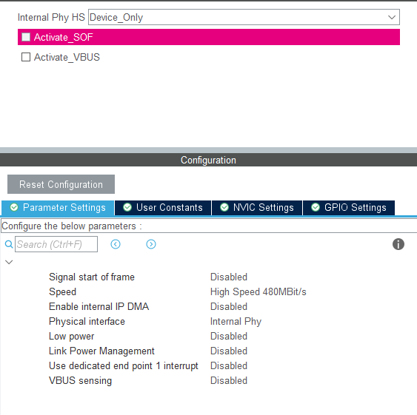Click the search magnifier icon
This screenshot has width=417, height=415.
9,244
